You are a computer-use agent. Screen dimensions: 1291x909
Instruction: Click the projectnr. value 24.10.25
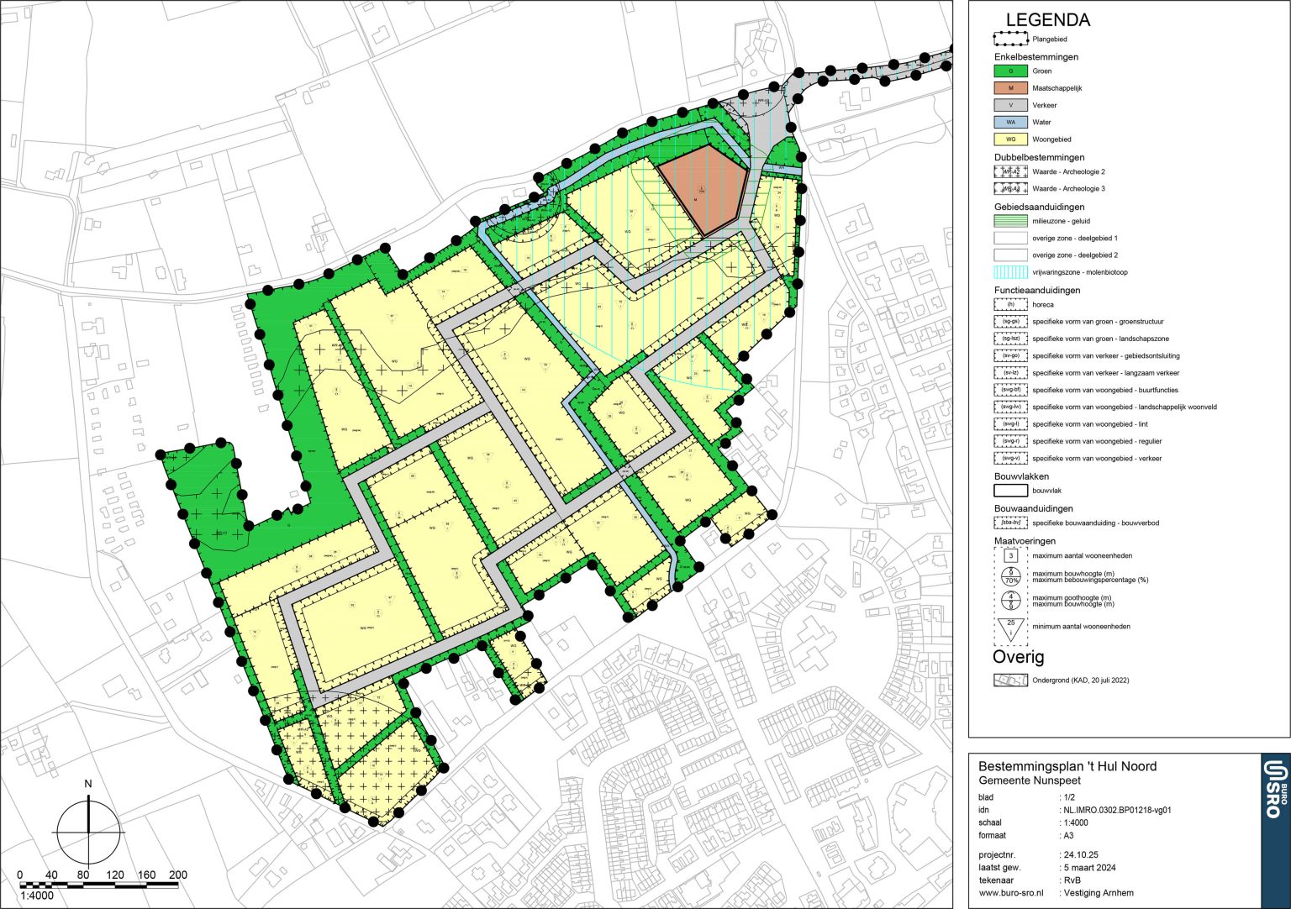[1081, 854]
